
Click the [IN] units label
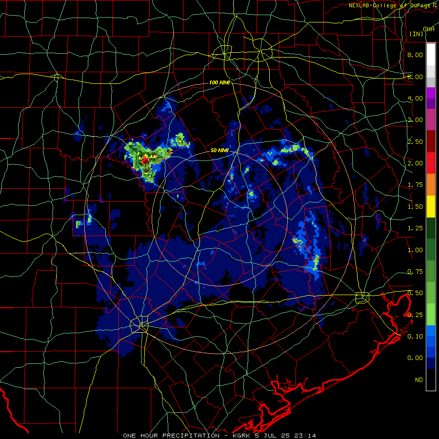[x=417, y=34]
